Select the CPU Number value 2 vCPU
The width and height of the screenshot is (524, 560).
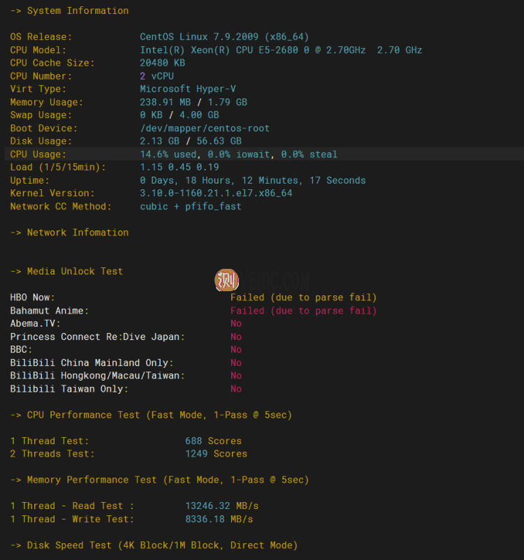[157, 76]
